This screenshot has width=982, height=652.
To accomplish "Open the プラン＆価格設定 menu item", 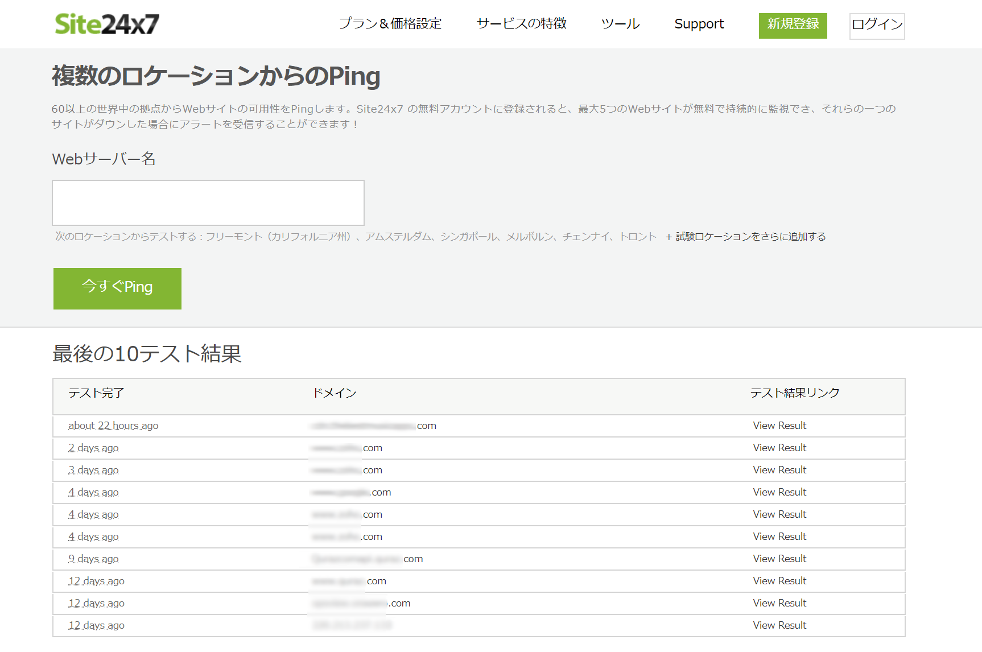I will coord(390,24).
